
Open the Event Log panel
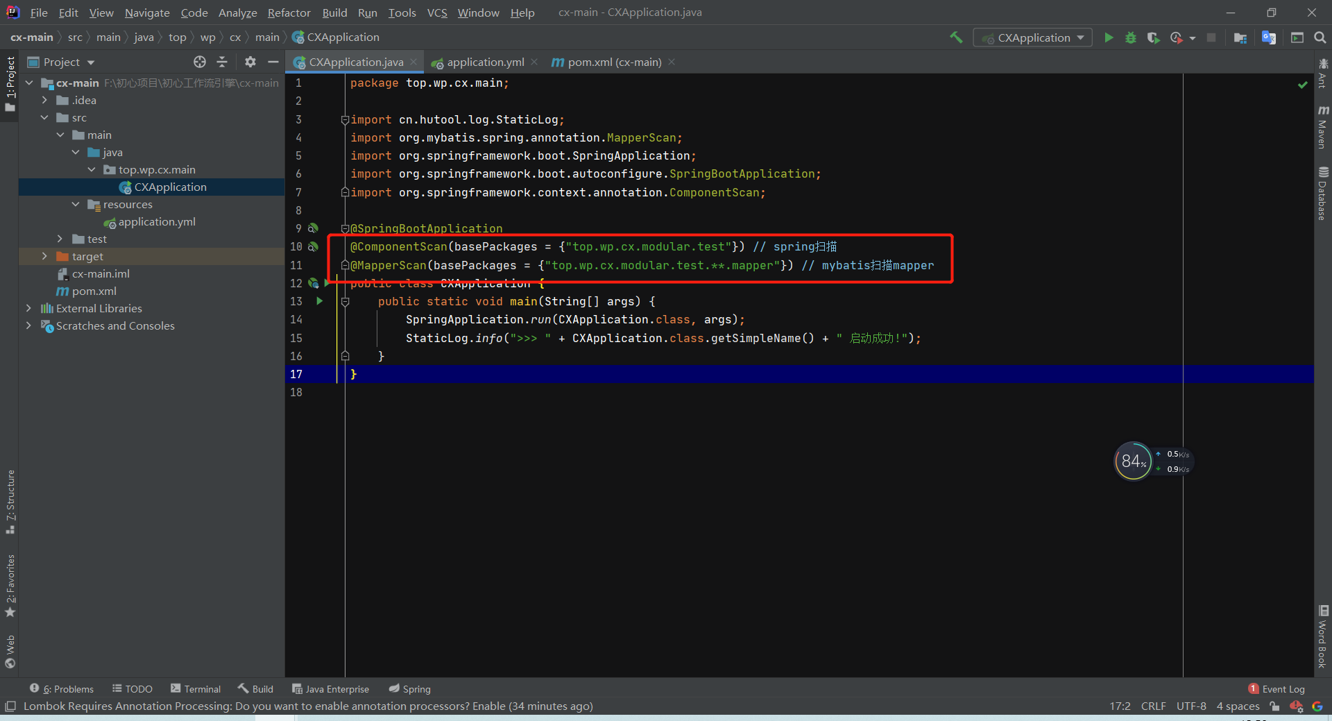[1283, 688]
